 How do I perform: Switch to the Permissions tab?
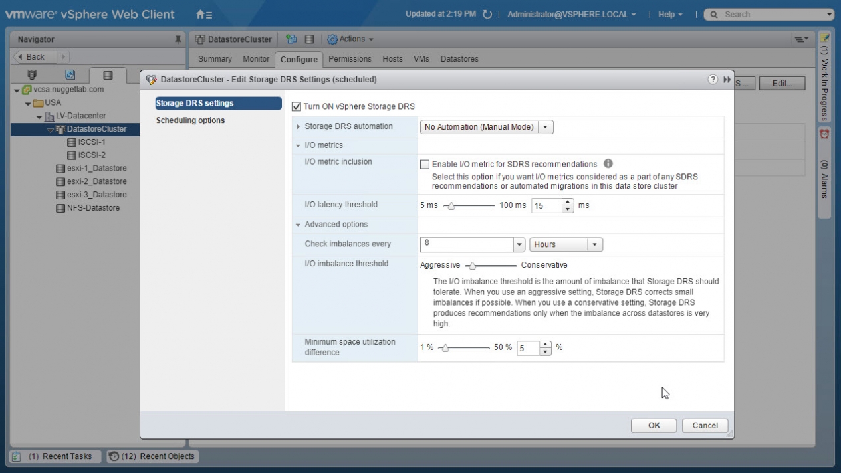pos(350,59)
